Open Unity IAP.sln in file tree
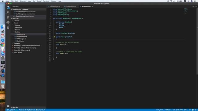 [18, 52]
